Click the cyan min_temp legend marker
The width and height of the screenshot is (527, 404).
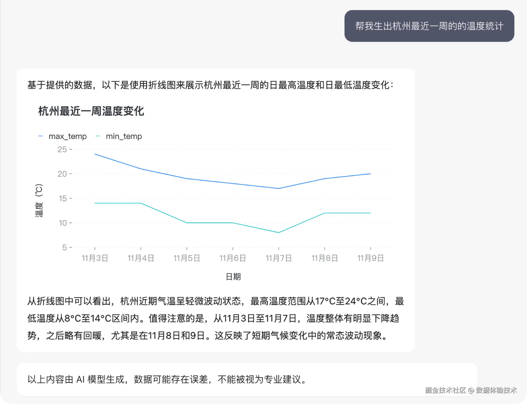coord(98,136)
